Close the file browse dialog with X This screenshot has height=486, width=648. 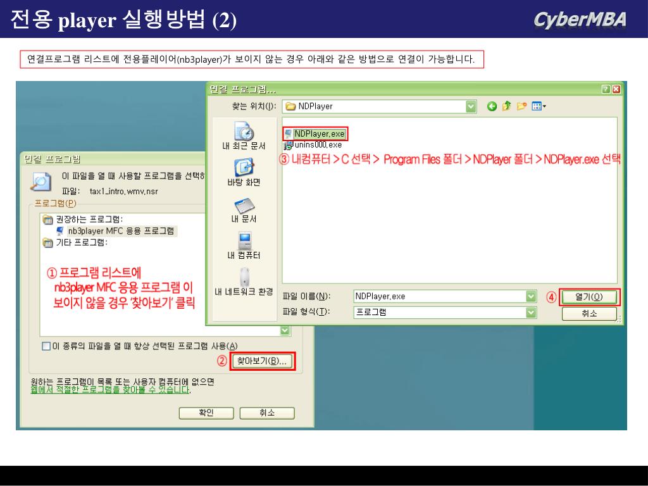point(616,89)
